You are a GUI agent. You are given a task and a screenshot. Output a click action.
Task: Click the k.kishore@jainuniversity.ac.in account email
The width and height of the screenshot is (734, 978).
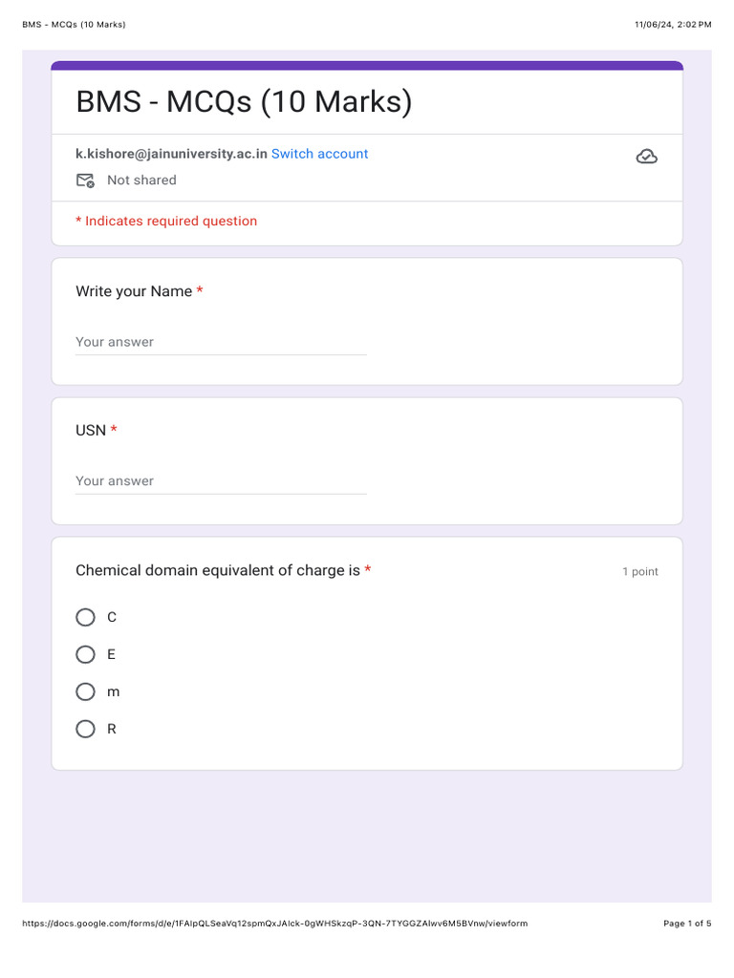pos(171,154)
